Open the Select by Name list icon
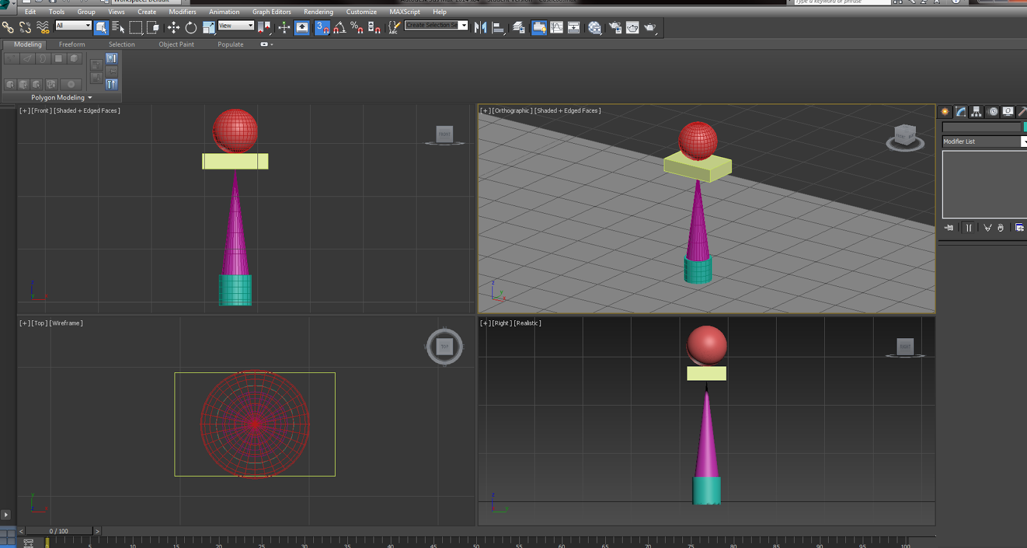The width and height of the screenshot is (1027, 548). click(118, 27)
